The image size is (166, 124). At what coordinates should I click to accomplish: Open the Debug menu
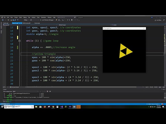coord(25,17)
